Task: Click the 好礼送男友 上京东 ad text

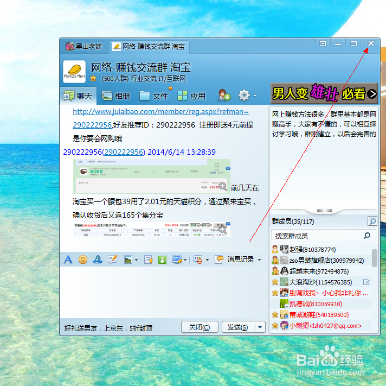Action: [x=108, y=328]
